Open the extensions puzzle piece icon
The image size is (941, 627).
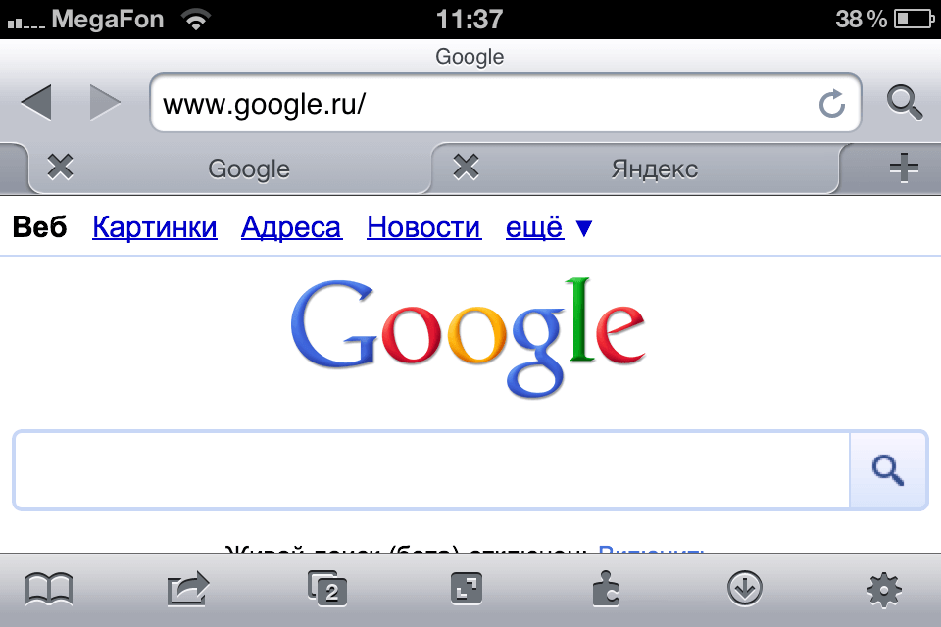click(606, 589)
